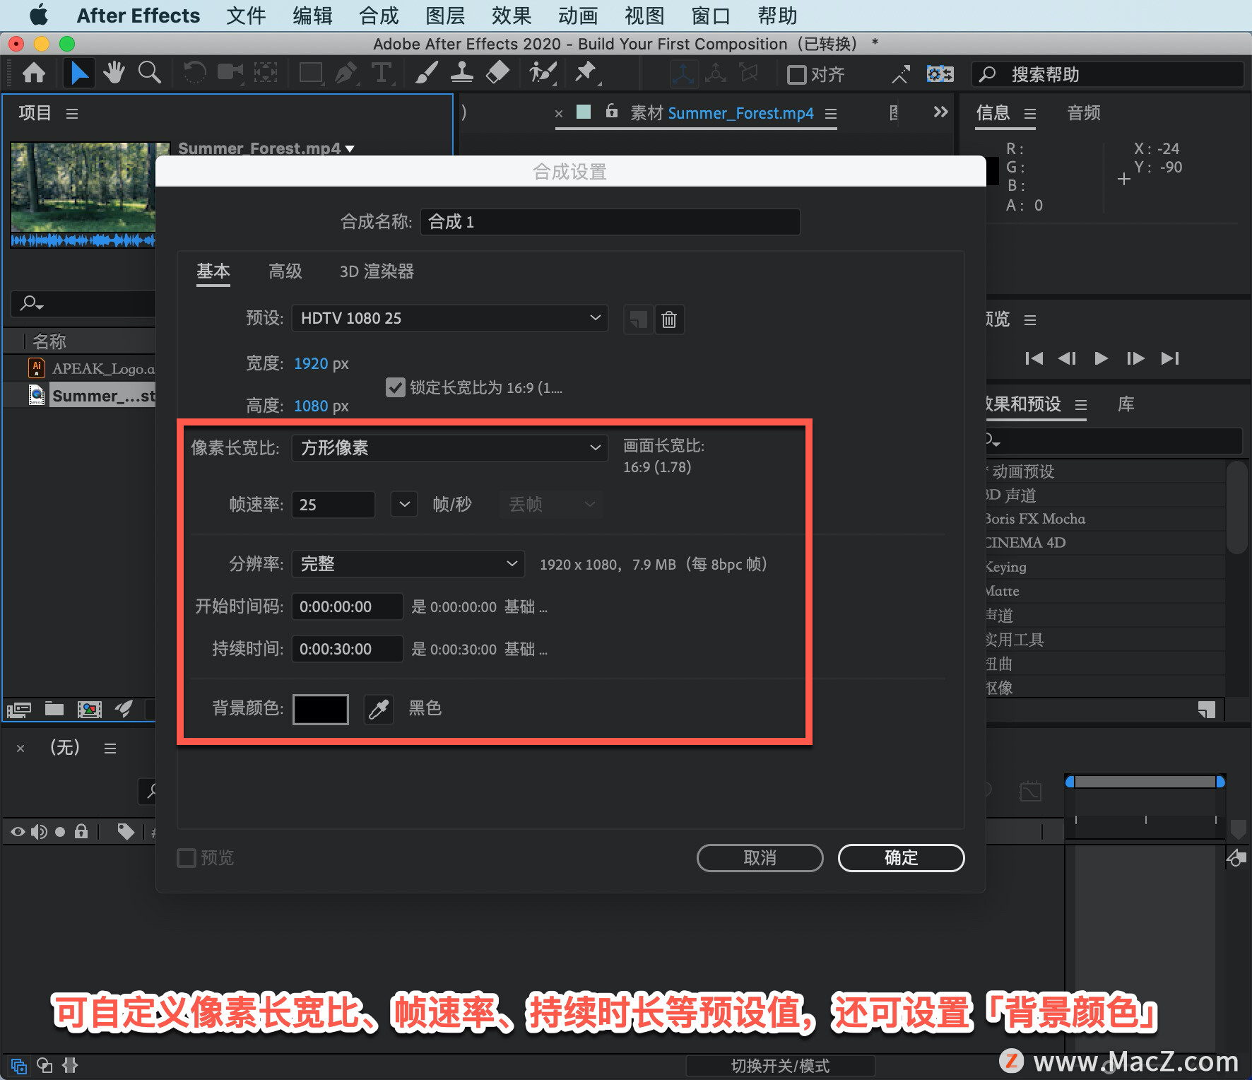Toggle the footage panel lock icon
The image size is (1252, 1080).
coord(612,111)
